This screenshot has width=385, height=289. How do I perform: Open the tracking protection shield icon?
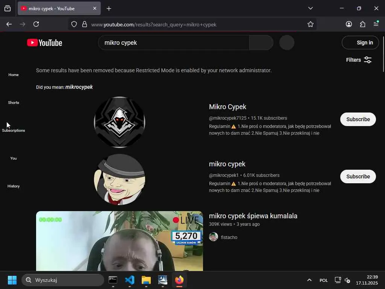(74, 24)
